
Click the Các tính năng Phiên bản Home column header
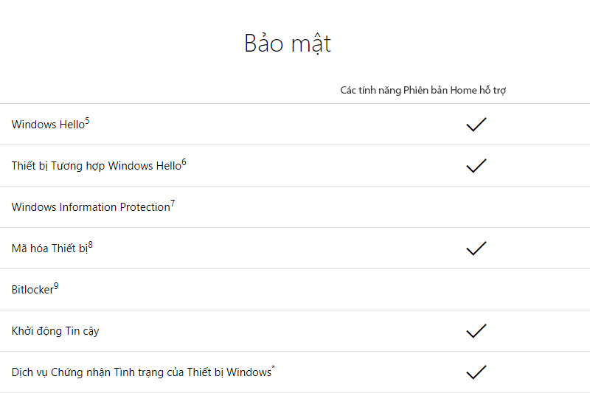point(423,90)
